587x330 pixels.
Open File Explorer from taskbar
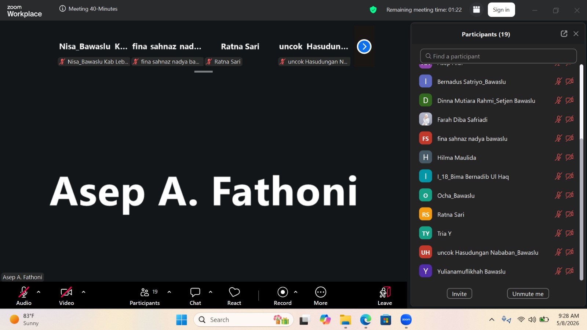[x=345, y=320]
